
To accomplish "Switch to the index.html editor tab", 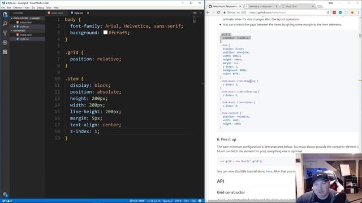I will click(x=57, y=13).
